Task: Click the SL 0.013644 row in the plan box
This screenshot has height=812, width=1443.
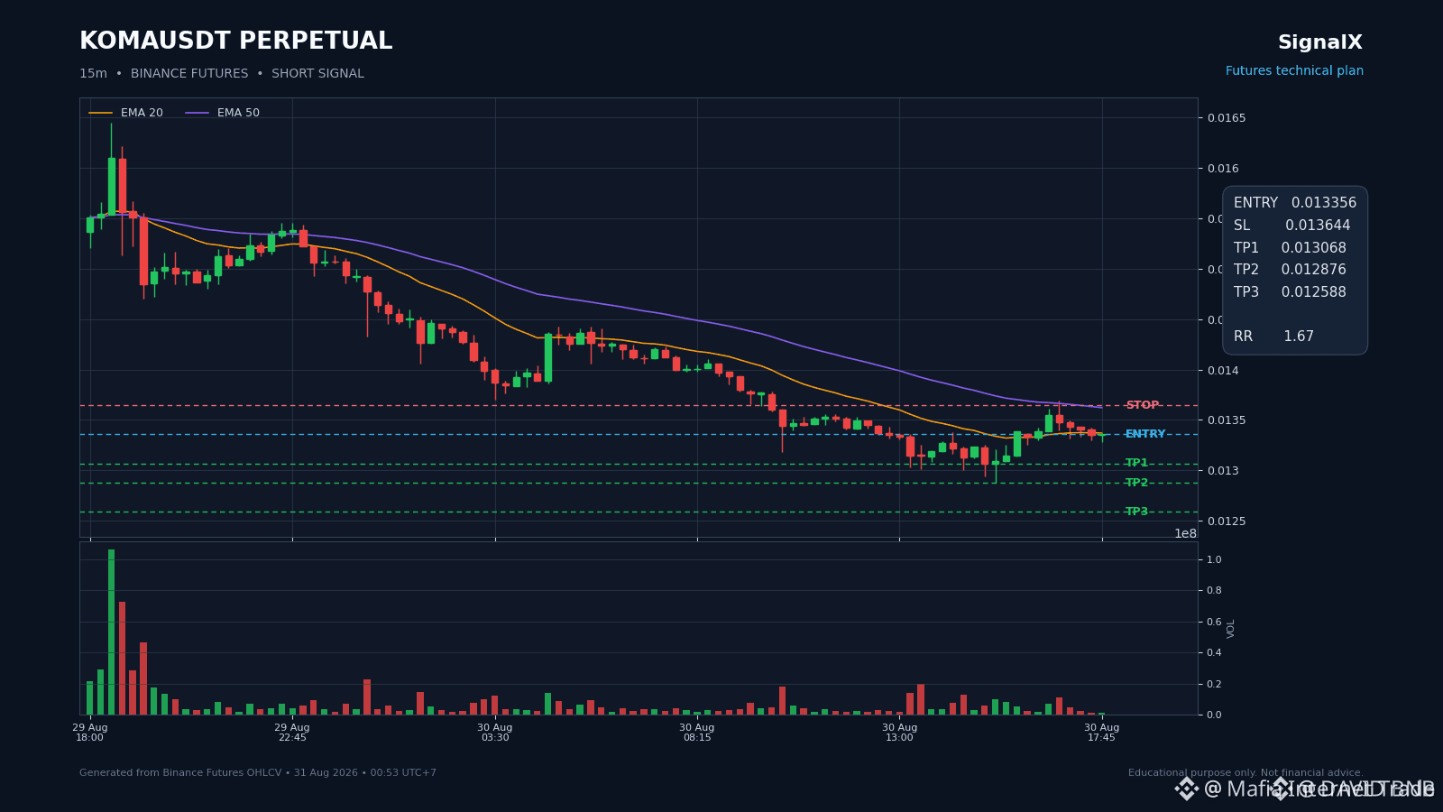Action: (x=1292, y=226)
